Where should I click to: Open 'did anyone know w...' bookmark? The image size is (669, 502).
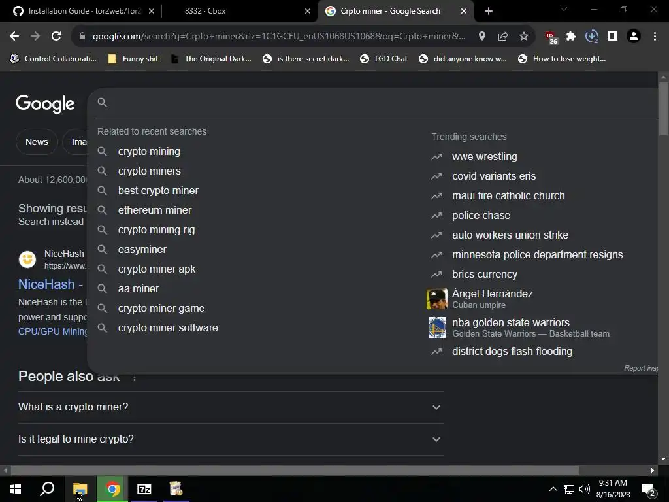(463, 59)
